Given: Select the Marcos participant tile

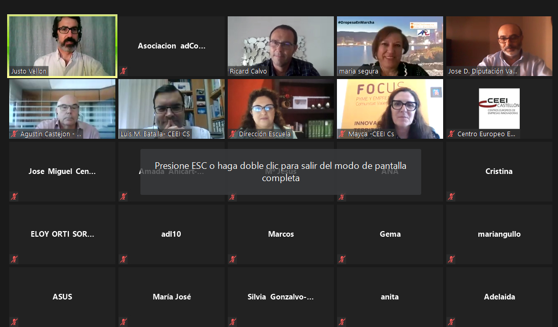Looking at the screenshot, I should [x=280, y=234].
